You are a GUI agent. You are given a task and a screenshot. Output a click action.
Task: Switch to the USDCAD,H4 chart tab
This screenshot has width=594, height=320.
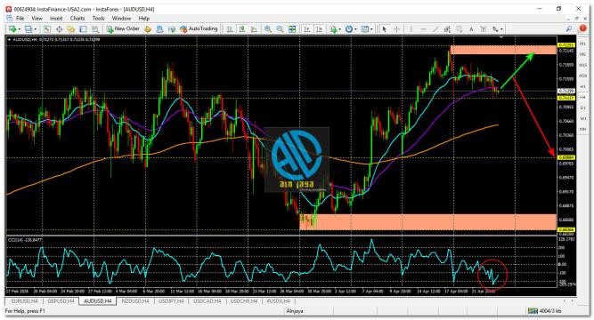207,301
